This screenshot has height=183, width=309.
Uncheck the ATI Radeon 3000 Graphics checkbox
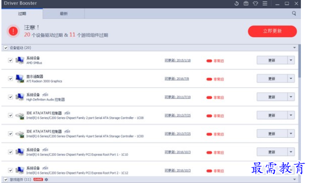[10, 78]
